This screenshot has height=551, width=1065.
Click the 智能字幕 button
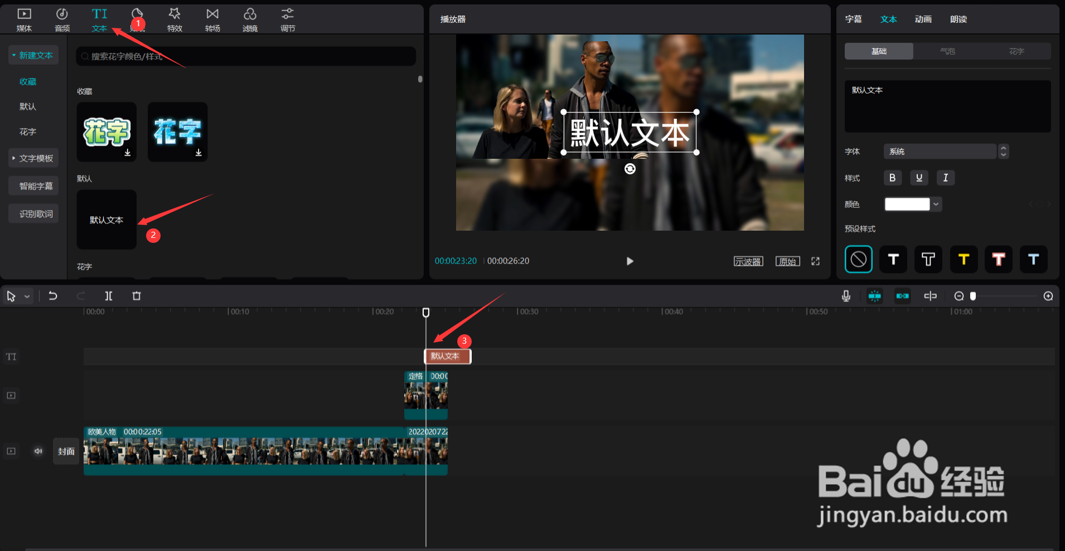(x=33, y=186)
